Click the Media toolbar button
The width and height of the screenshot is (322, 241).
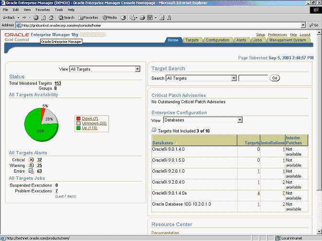[109, 18]
